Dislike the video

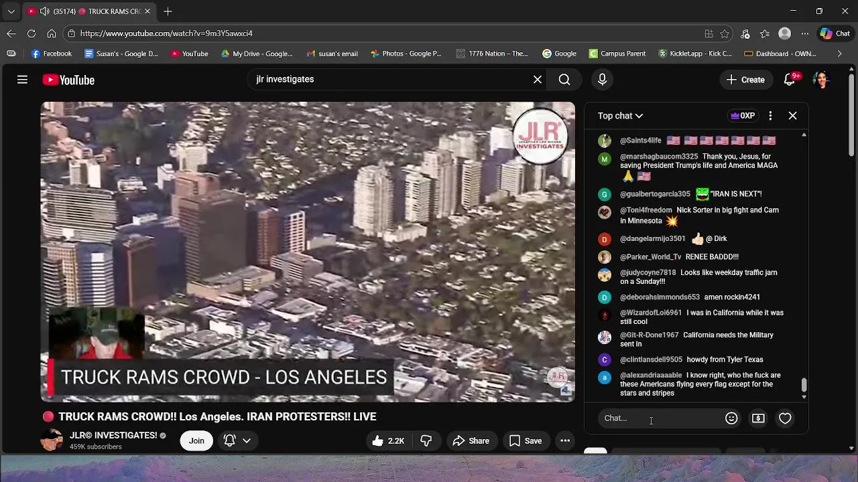tap(426, 440)
